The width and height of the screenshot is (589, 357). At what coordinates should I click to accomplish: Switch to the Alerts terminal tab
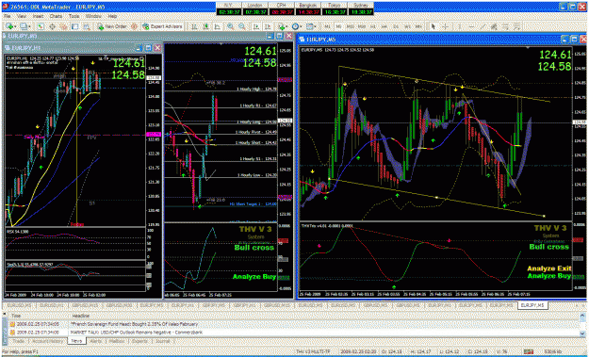(x=96, y=341)
